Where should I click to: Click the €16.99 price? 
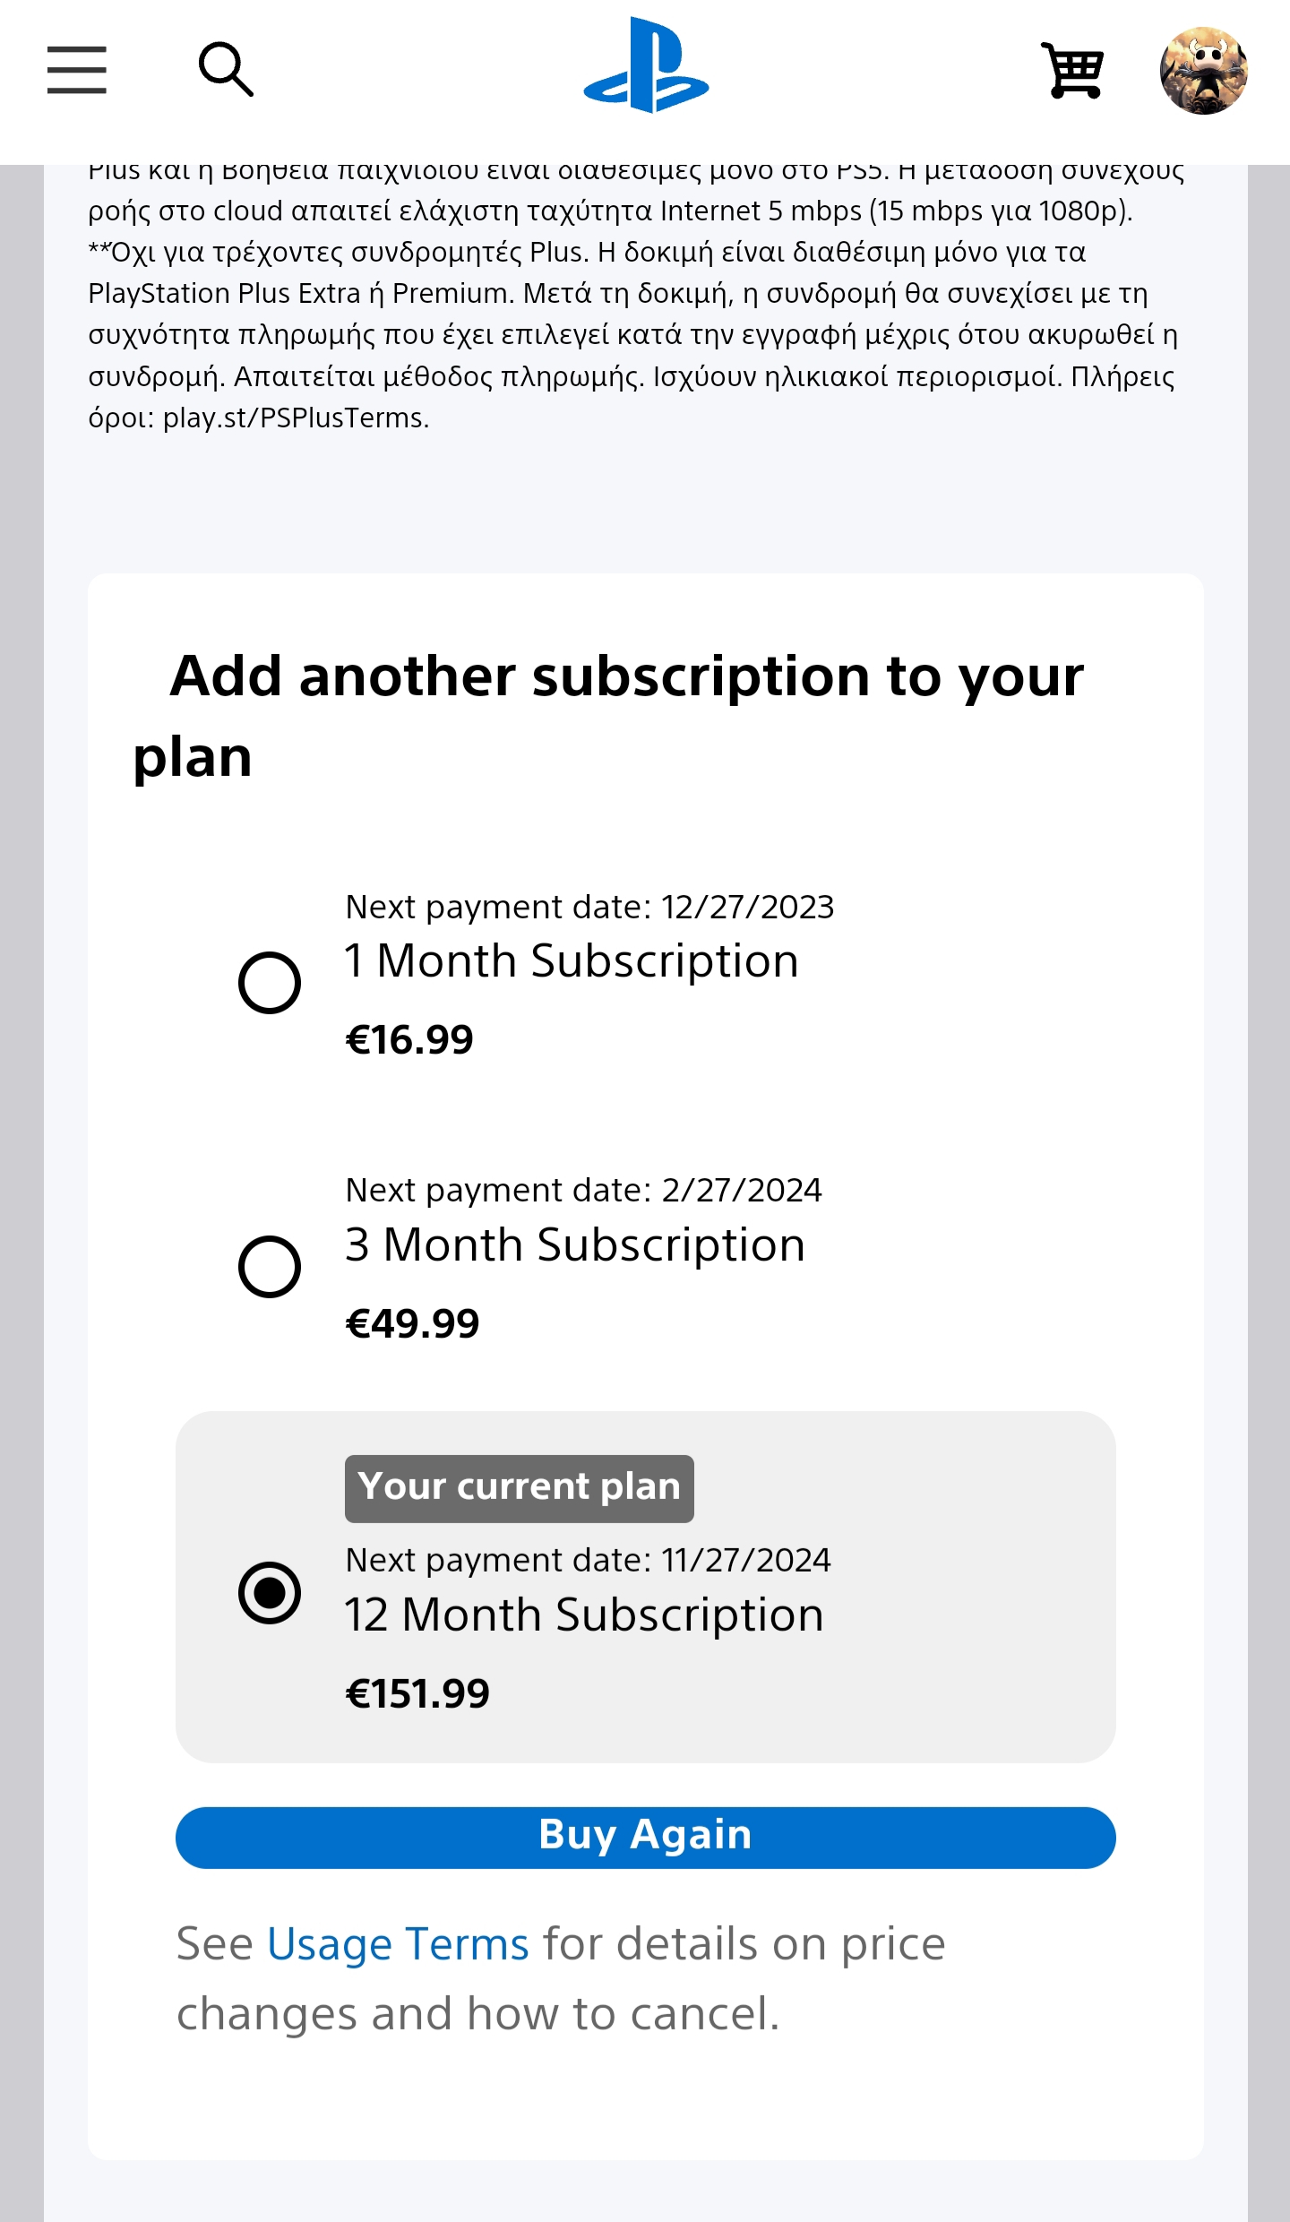coord(409,1040)
